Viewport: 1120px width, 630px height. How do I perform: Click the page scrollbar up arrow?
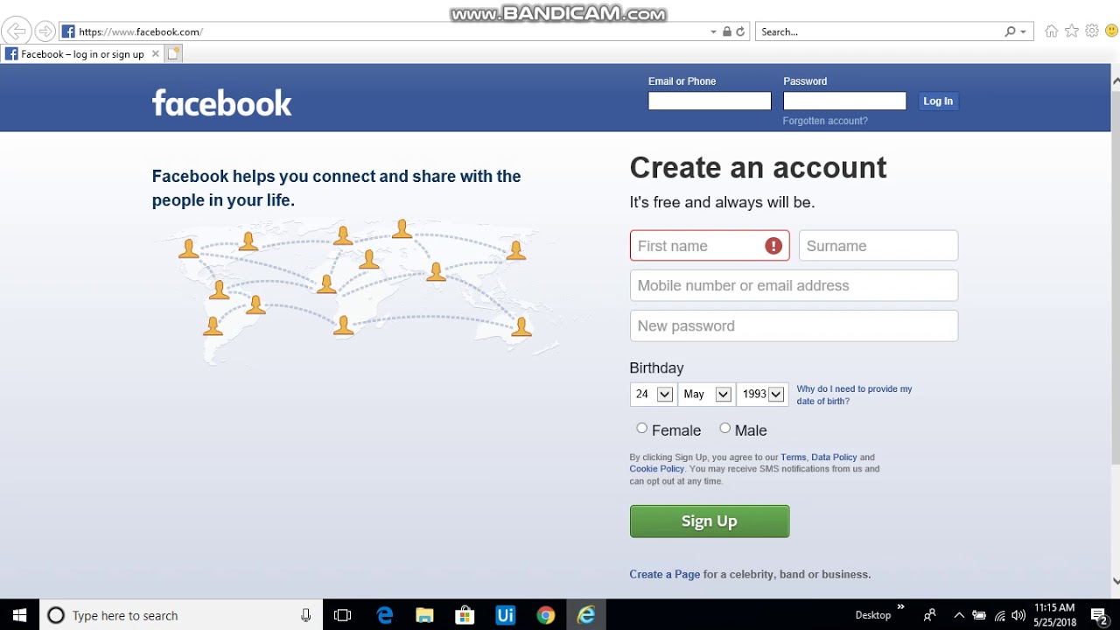point(1116,81)
